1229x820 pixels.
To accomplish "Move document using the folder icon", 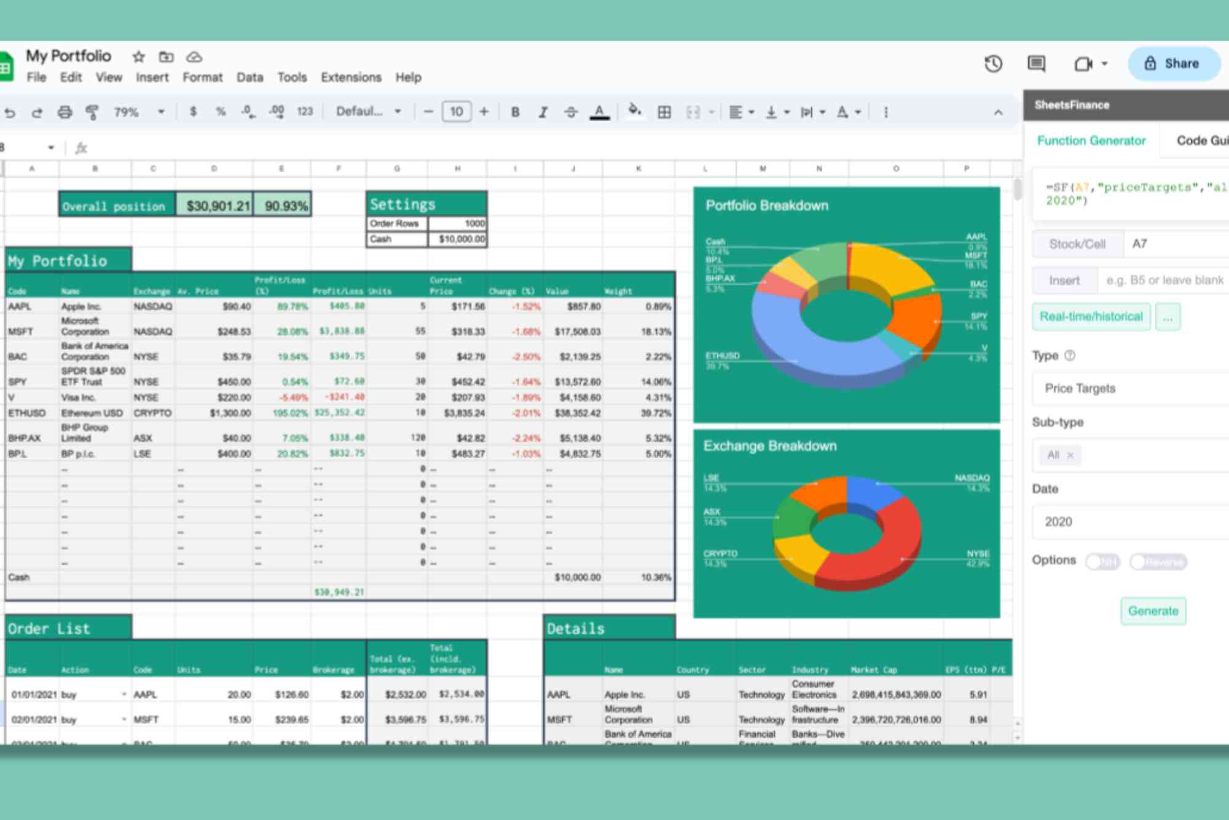I will point(166,57).
